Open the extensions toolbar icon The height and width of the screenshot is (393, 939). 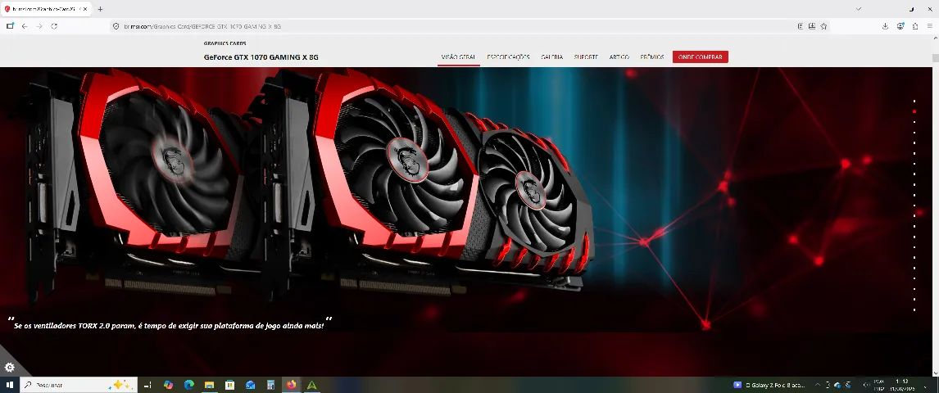tap(915, 26)
